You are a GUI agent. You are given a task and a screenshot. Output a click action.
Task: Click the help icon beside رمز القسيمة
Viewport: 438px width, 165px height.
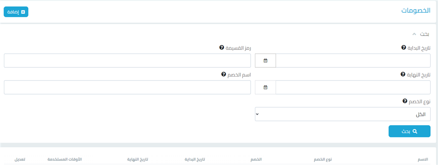click(222, 48)
